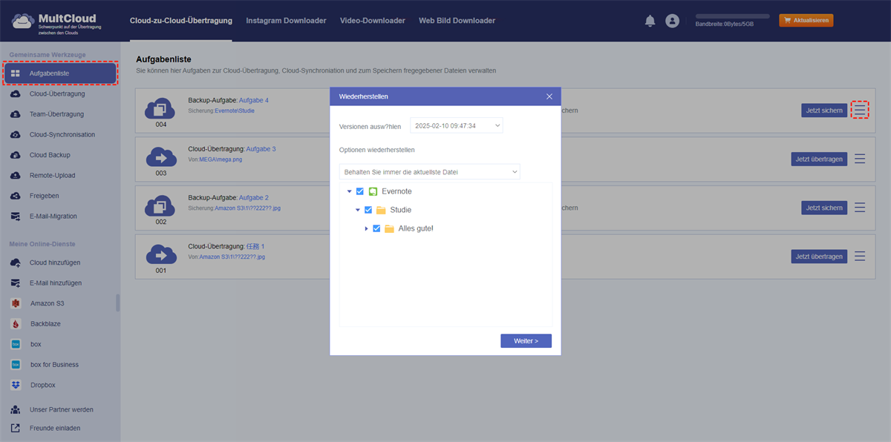Click the orange Aktualisieren button
The width and height of the screenshot is (891, 442).
point(806,21)
